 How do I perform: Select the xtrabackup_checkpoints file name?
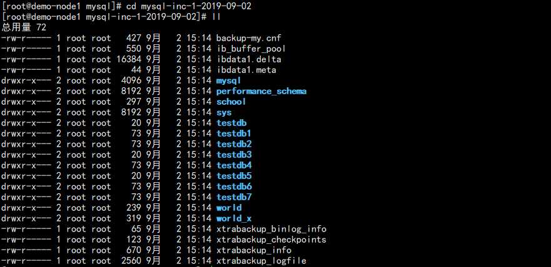[271, 240]
